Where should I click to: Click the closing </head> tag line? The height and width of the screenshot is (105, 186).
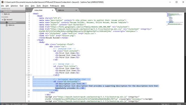(40, 40)
